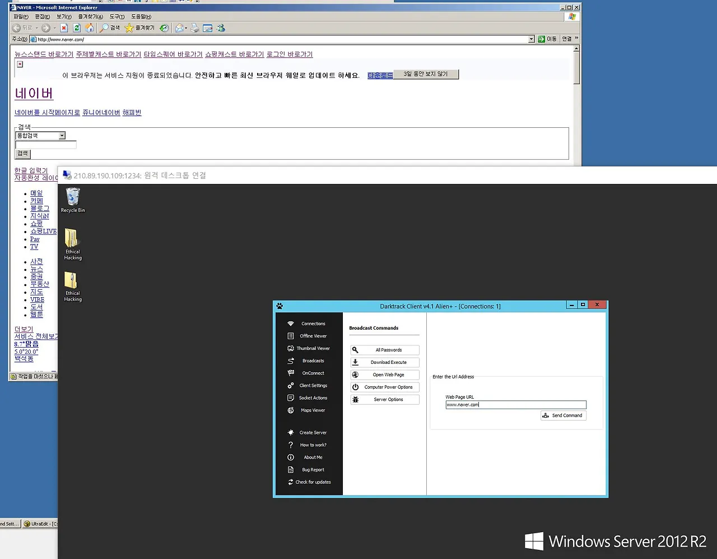
Task: Send the command with Send Command button
Action: pyautogui.click(x=563, y=415)
